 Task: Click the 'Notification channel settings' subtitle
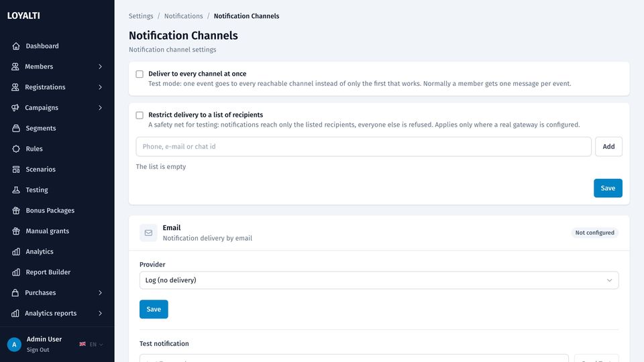click(x=172, y=50)
